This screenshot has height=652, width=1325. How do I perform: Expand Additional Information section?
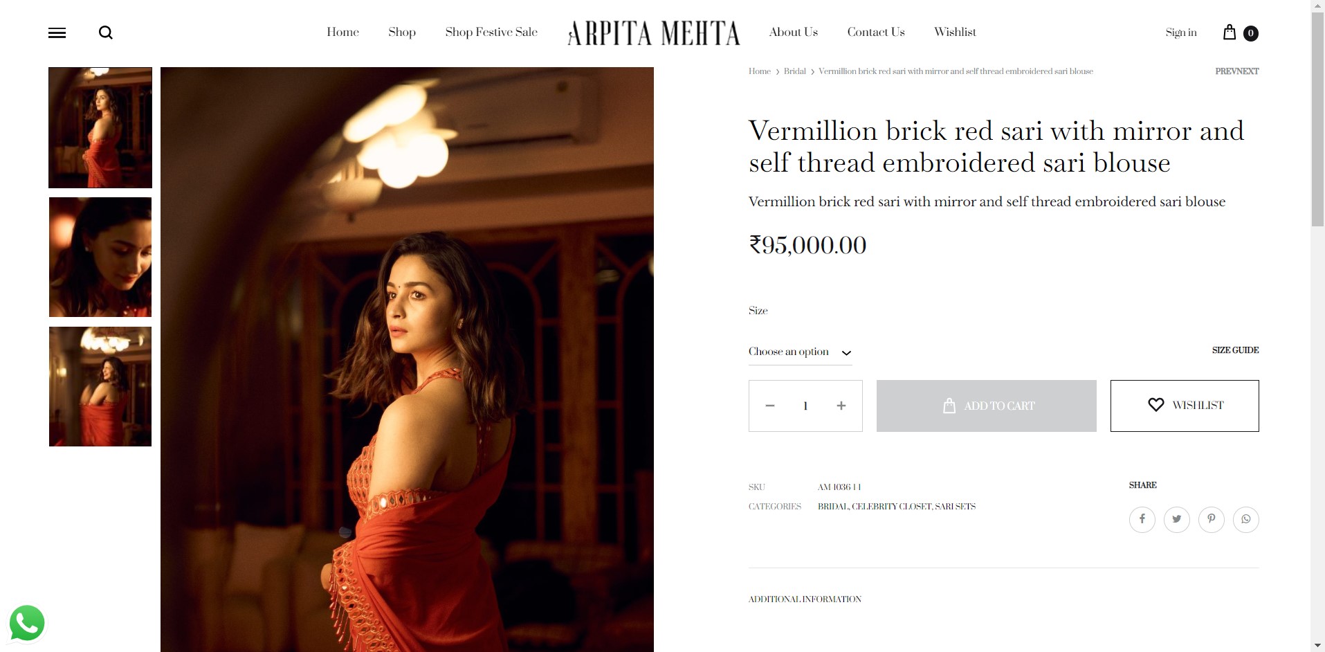point(805,599)
